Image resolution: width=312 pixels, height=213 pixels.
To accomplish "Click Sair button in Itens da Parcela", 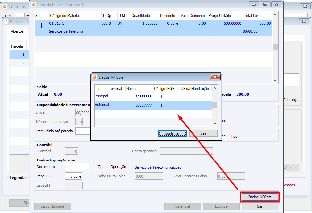I will [260, 206].
